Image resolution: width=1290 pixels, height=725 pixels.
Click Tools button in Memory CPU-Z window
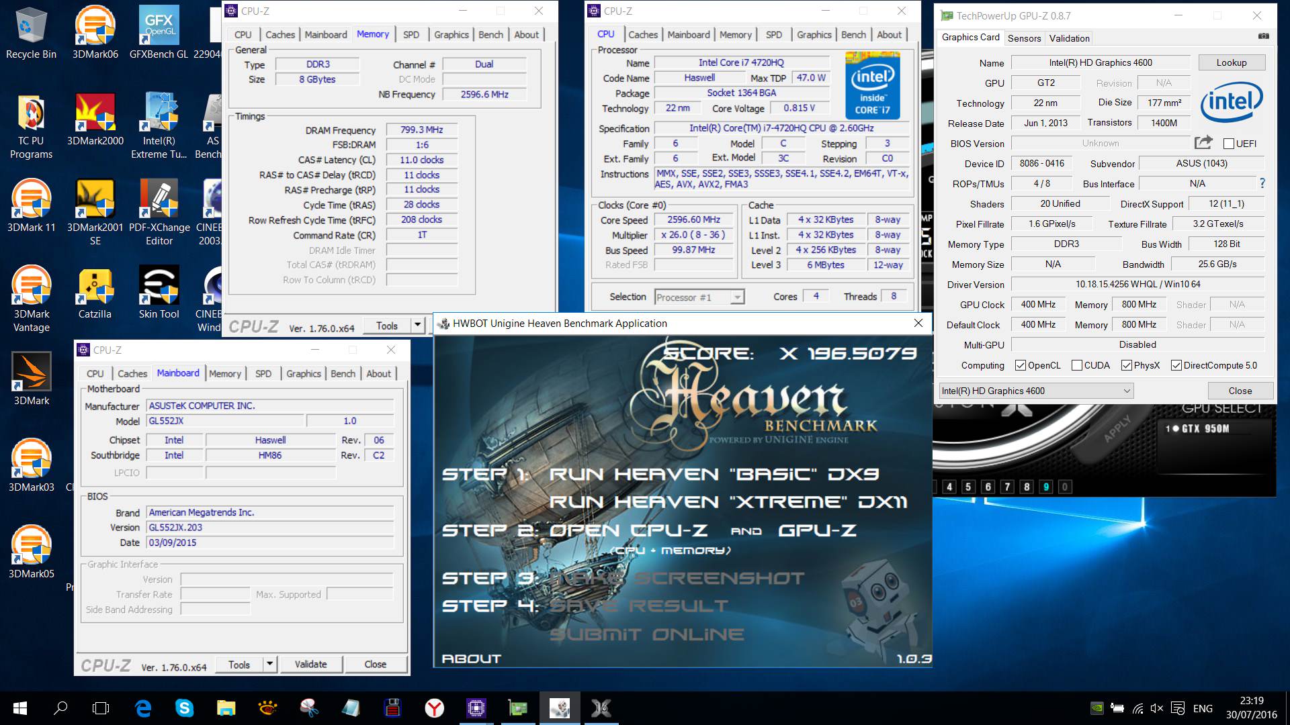pyautogui.click(x=386, y=326)
